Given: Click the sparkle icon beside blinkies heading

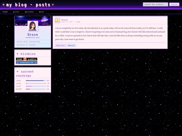Looking at the screenshot, I should click(18, 54).
